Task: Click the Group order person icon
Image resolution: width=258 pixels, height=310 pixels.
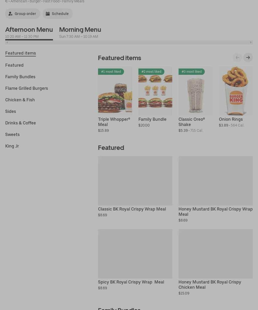Action: tap(10, 14)
